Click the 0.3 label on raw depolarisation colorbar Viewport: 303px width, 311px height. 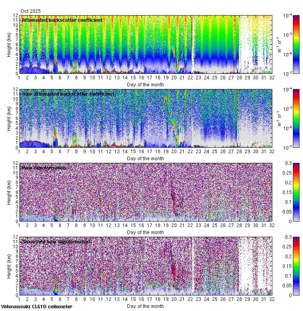288,163
